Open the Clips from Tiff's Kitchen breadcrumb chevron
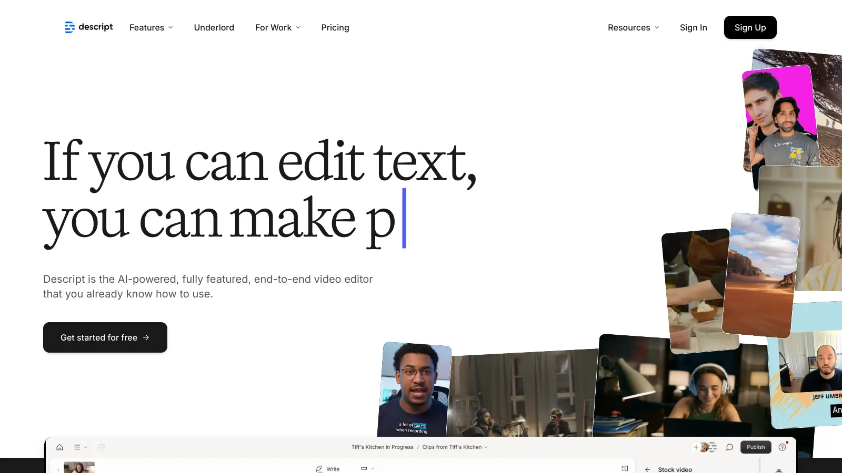The height and width of the screenshot is (473, 842). pyautogui.click(x=485, y=447)
